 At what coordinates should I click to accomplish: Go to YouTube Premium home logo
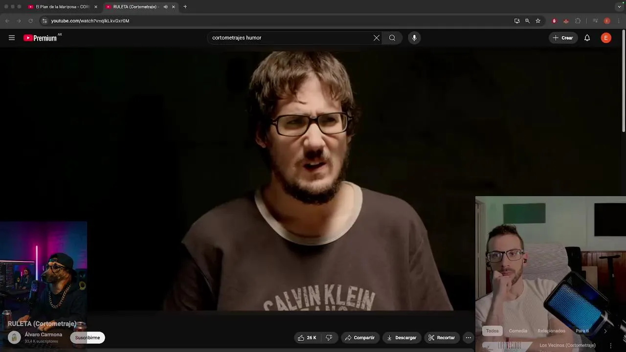pos(40,38)
